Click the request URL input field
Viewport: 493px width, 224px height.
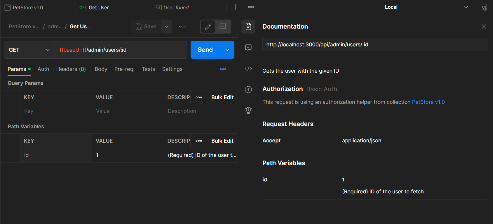121,50
